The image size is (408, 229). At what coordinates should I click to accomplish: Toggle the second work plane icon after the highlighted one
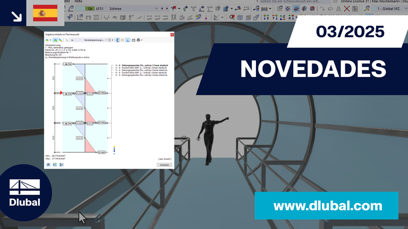pos(304,9)
